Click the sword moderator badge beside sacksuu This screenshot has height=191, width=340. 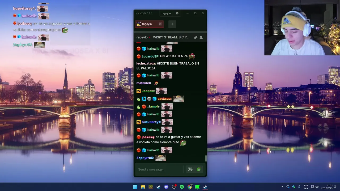point(144,99)
